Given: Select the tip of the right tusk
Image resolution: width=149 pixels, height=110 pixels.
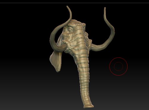Looking at the screenshot, I should pos(105,8).
